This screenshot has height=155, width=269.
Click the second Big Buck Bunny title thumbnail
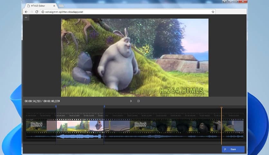(x=140, y=126)
